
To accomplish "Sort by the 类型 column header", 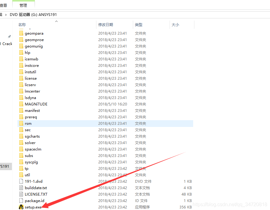I will tap(139, 25).
